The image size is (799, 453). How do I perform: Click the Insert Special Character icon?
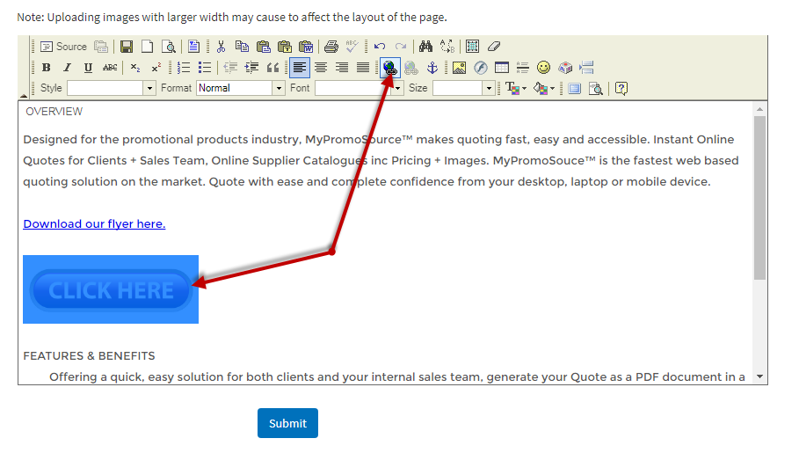pos(565,68)
